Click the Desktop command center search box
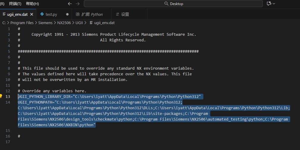 pos(173,4)
